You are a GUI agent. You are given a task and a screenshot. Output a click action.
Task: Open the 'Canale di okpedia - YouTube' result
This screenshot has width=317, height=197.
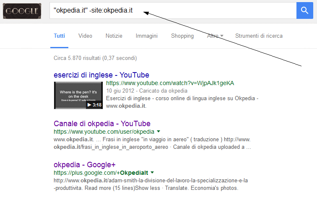tap(102, 124)
